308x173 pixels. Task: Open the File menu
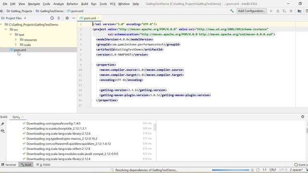click(x=5, y=4)
